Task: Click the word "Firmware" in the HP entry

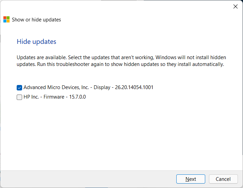Action: point(54,97)
